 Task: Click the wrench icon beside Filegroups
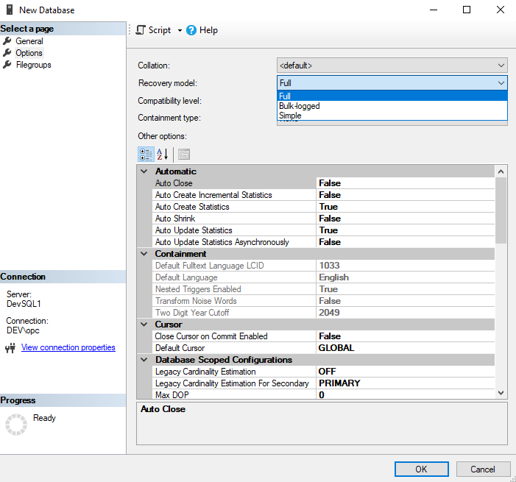pos(7,65)
